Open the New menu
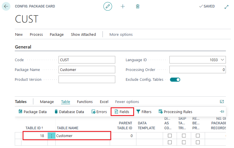The height and width of the screenshot is (148, 234). pyautogui.click(x=19, y=34)
